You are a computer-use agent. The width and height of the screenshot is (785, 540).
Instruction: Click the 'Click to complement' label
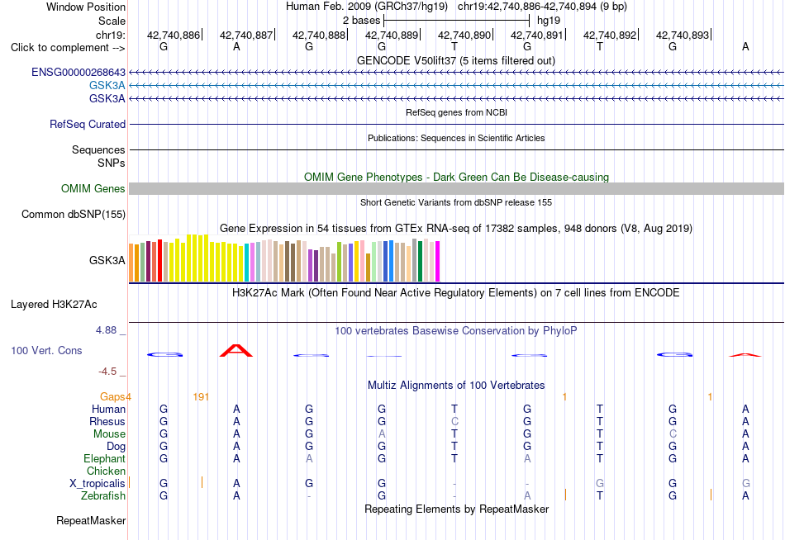68,48
